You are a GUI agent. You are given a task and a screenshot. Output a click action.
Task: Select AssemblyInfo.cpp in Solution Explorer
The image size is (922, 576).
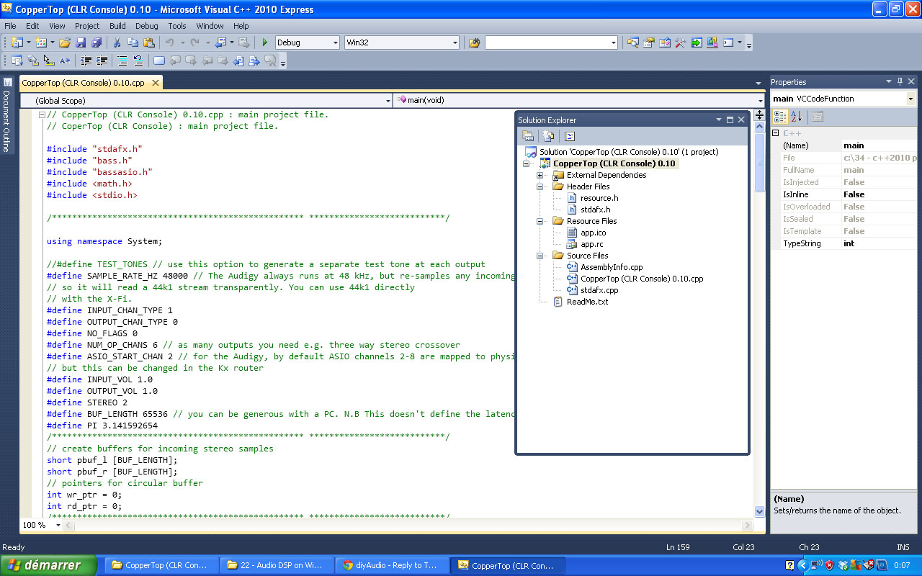click(612, 267)
